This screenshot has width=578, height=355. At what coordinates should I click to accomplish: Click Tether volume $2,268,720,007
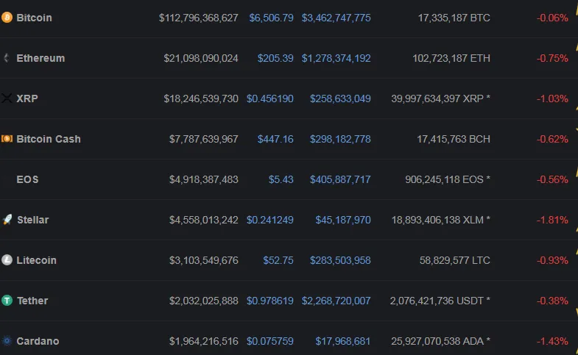tap(336, 301)
